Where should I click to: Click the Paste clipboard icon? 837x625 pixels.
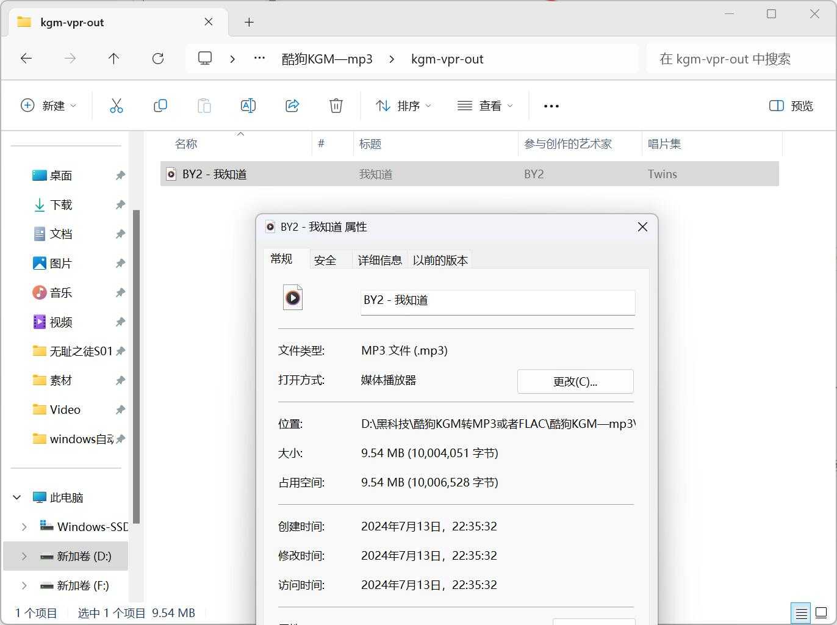pos(204,106)
